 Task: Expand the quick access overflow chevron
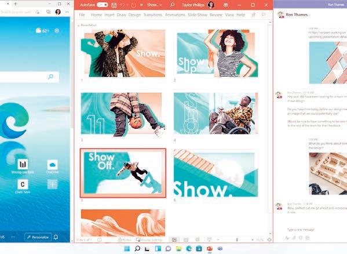(x=141, y=5)
